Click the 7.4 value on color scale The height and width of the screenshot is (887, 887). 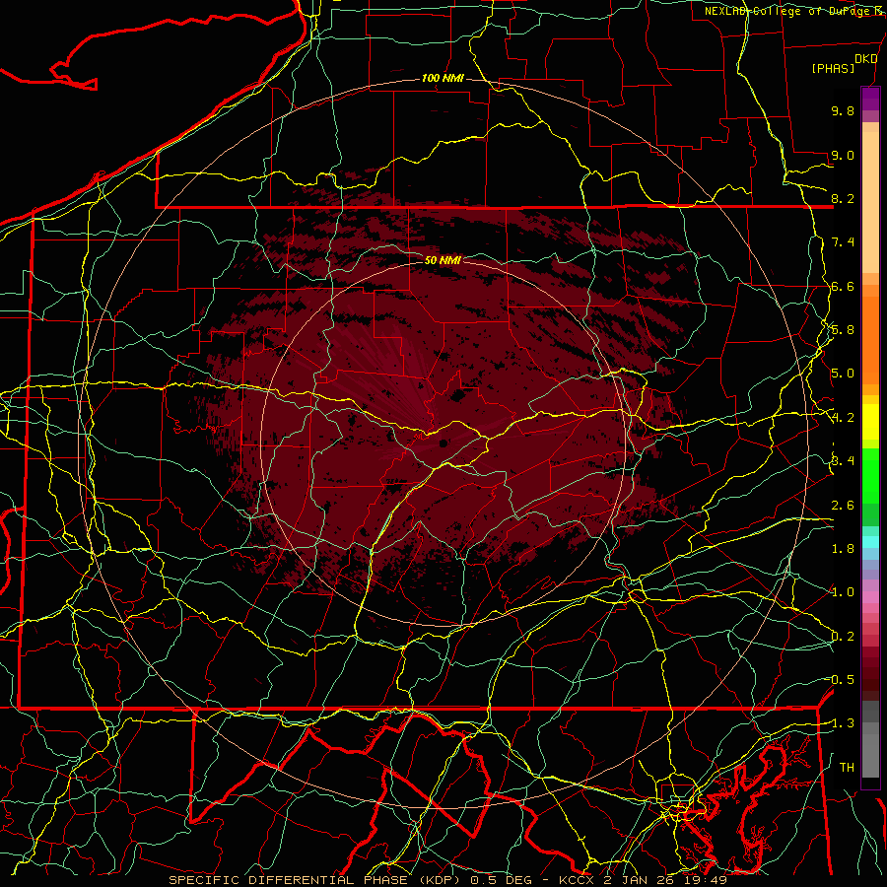coord(843,242)
